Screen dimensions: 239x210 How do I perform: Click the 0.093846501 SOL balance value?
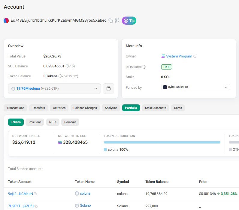point(54,66)
